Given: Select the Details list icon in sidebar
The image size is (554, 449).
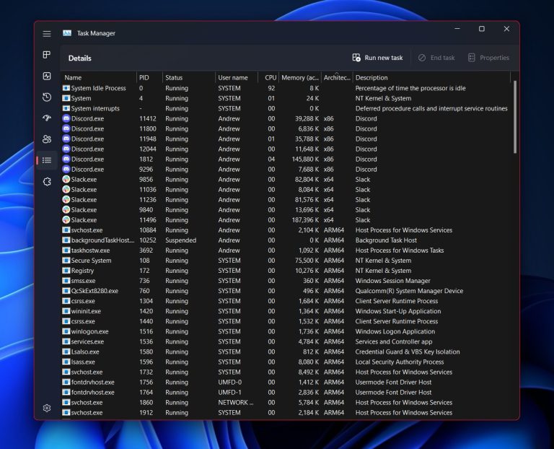Looking at the screenshot, I should 47,160.
